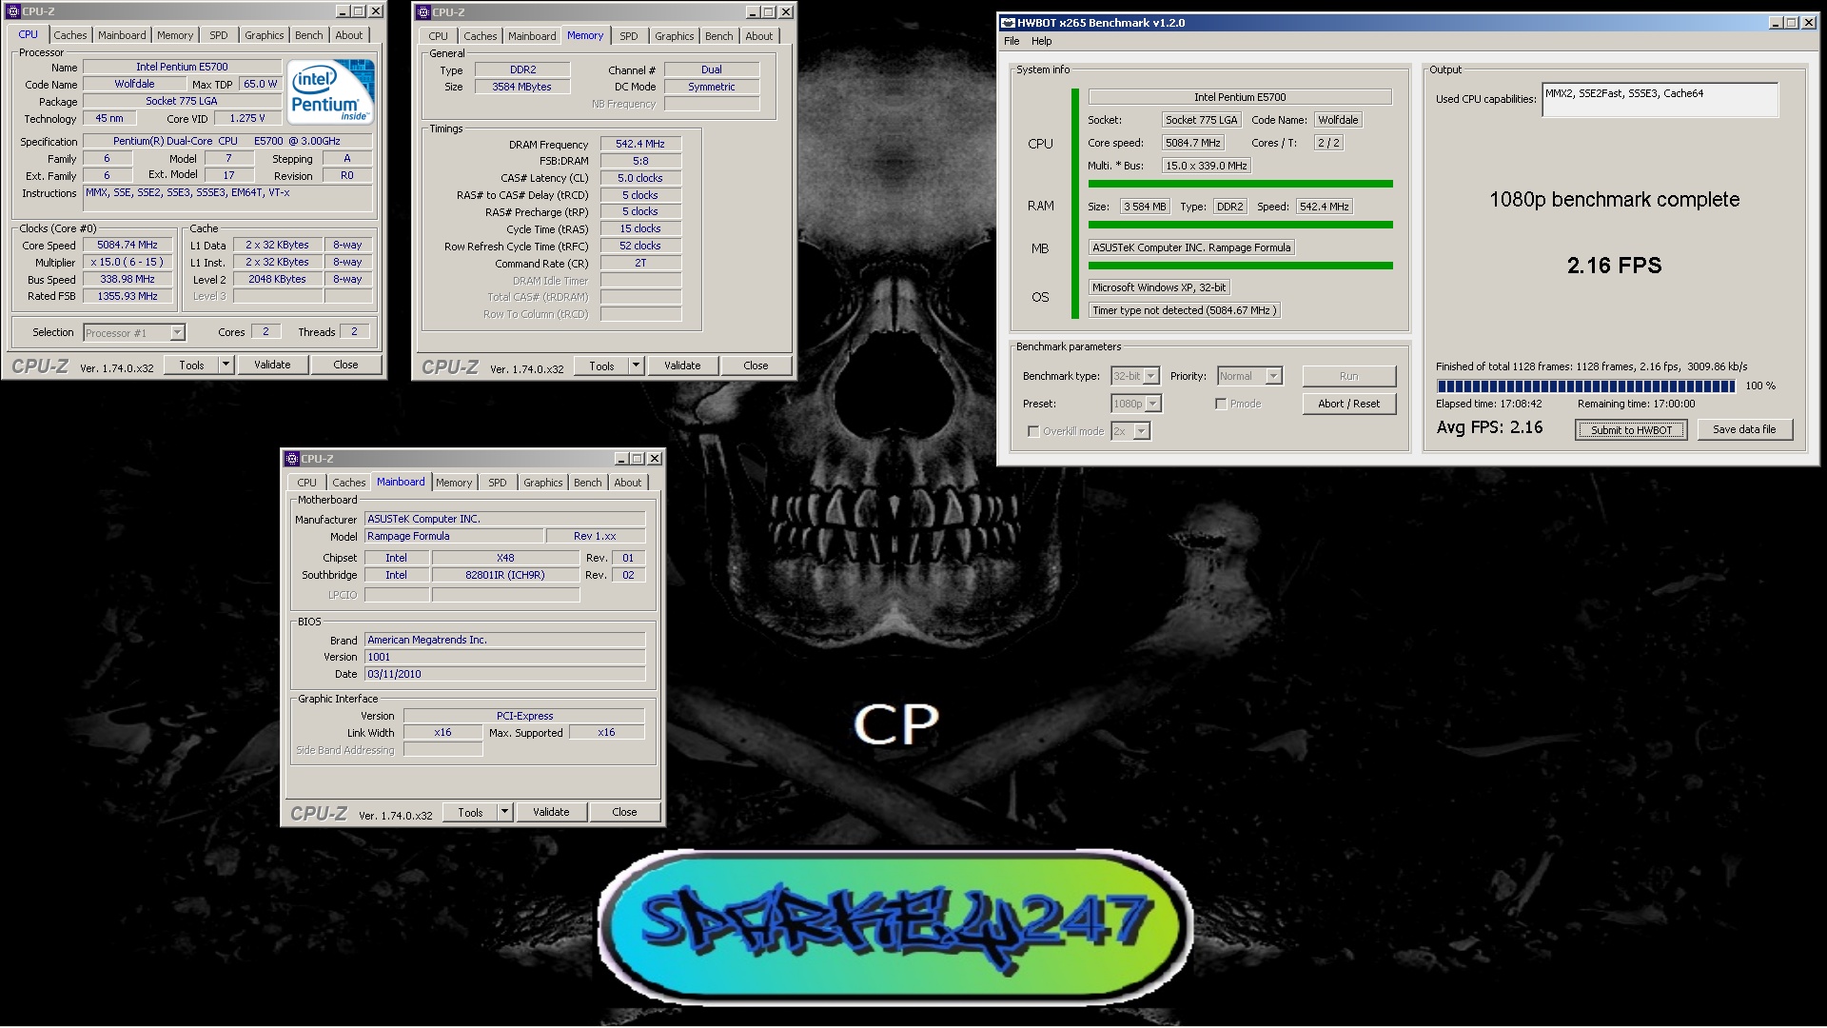Image resolution: width=1827 pixels, height=1028 pixels.
Task: Click BIOS date 03/11/2010 field
Action: (x=505, y=674)
